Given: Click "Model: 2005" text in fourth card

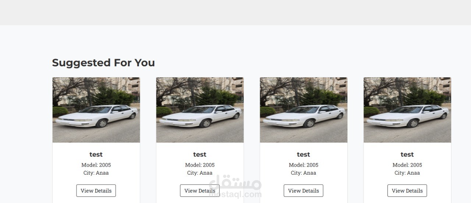Looking at the screenshot, I should 407,165.
